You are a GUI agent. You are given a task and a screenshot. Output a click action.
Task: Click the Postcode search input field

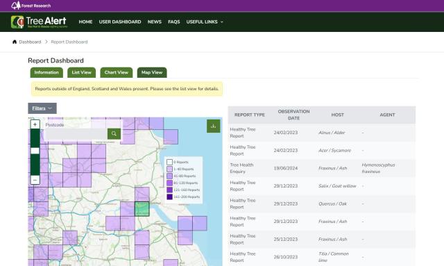coord(76,133)
